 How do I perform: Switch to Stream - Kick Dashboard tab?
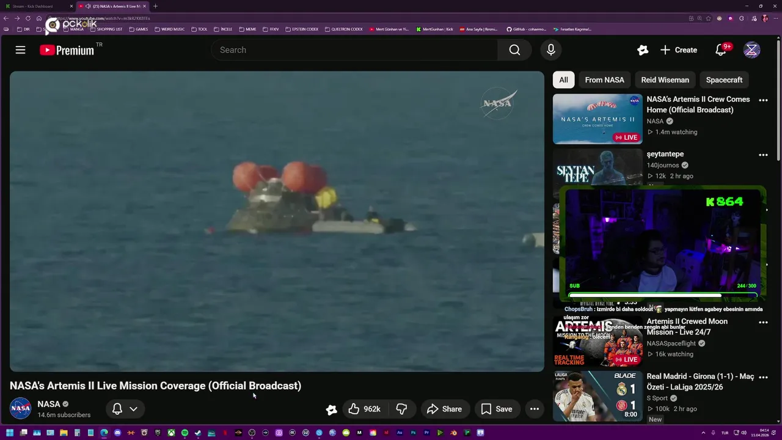38,6
